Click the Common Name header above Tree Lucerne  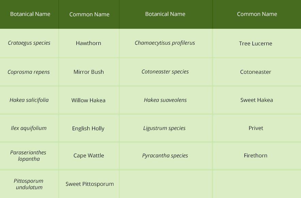[x=257, y=14]
